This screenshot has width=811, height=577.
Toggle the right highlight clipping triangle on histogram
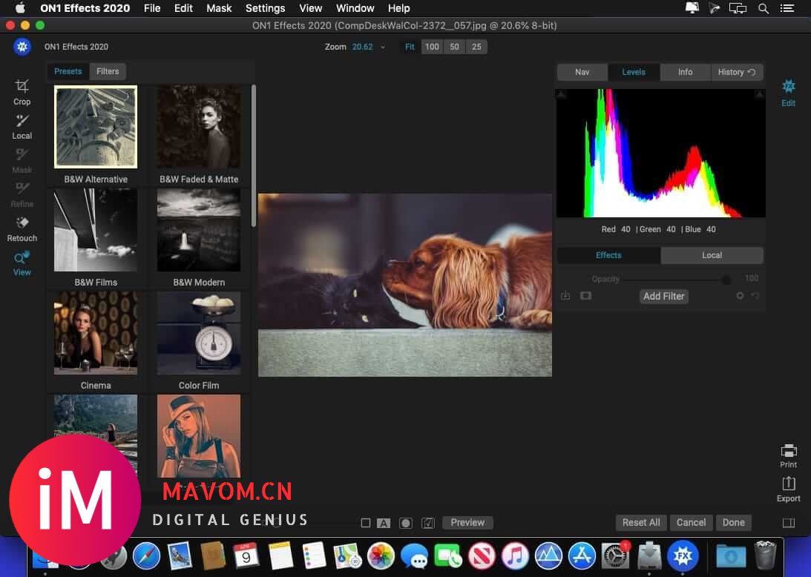(759, 94)
